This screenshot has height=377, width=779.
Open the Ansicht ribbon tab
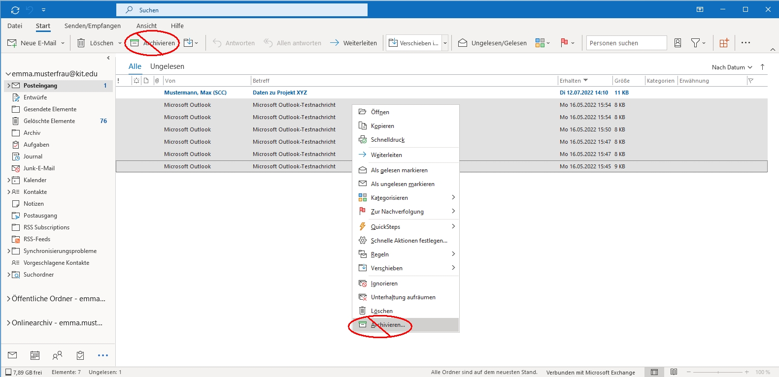146,26
